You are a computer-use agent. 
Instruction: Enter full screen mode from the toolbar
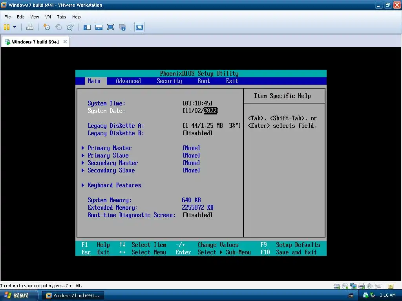coord(110,27)
